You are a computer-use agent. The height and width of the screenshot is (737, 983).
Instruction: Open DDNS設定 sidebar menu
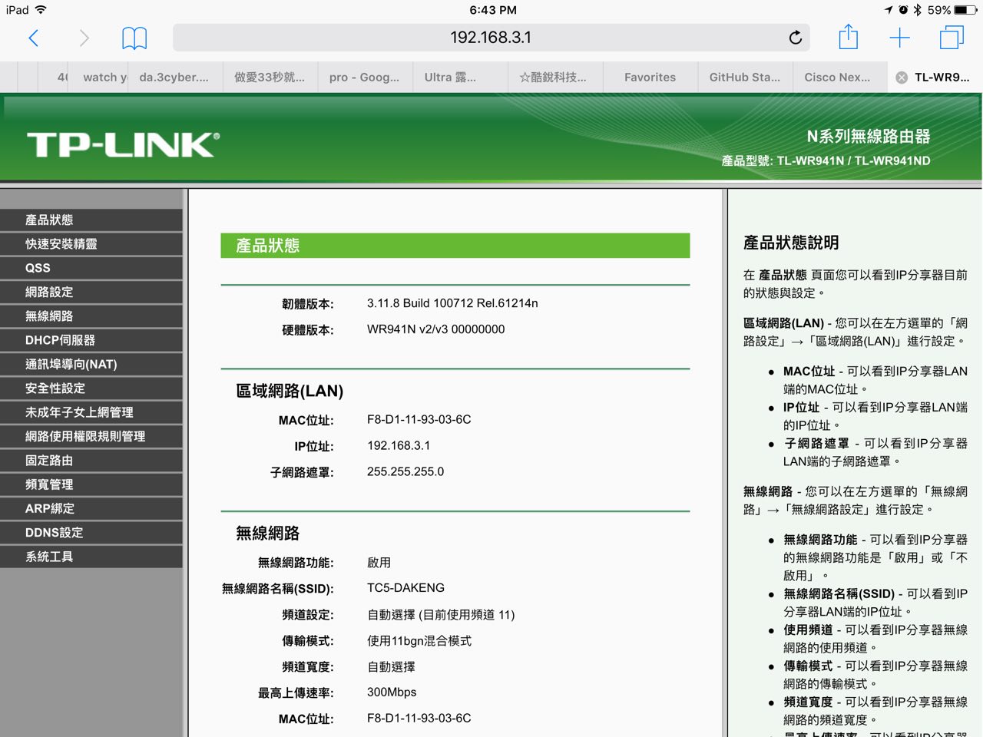tap(91, 533)
